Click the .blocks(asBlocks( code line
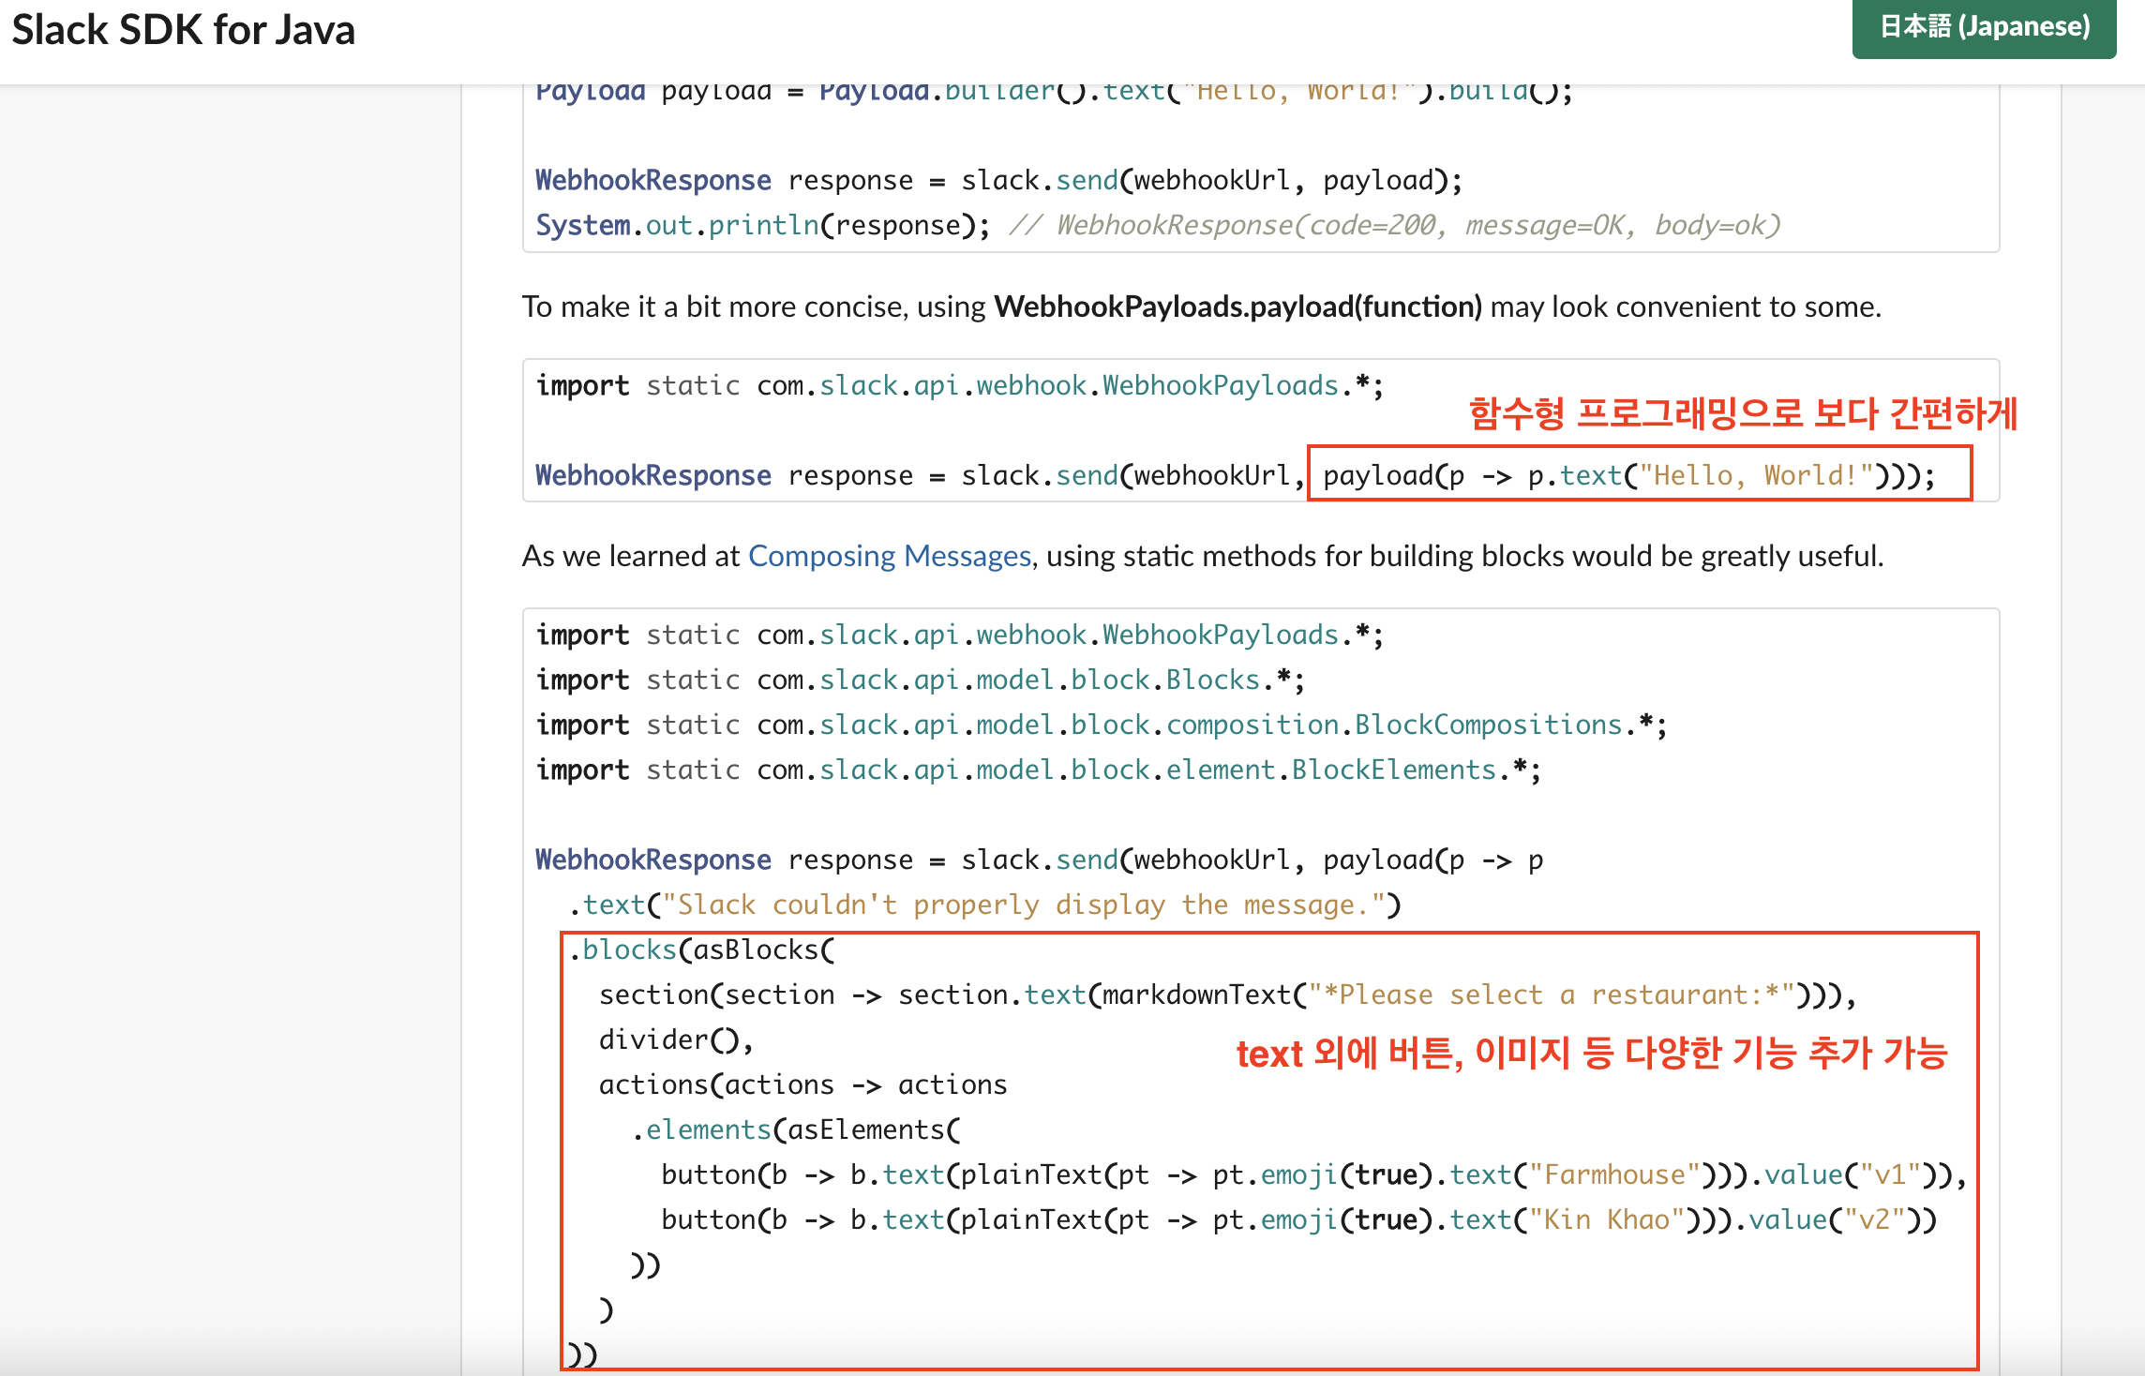 point(701,950)
